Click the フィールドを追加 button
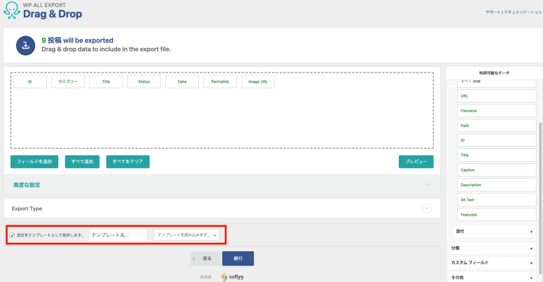The height and width of the screenshot is (282, 543). click(x=34, y=162)
